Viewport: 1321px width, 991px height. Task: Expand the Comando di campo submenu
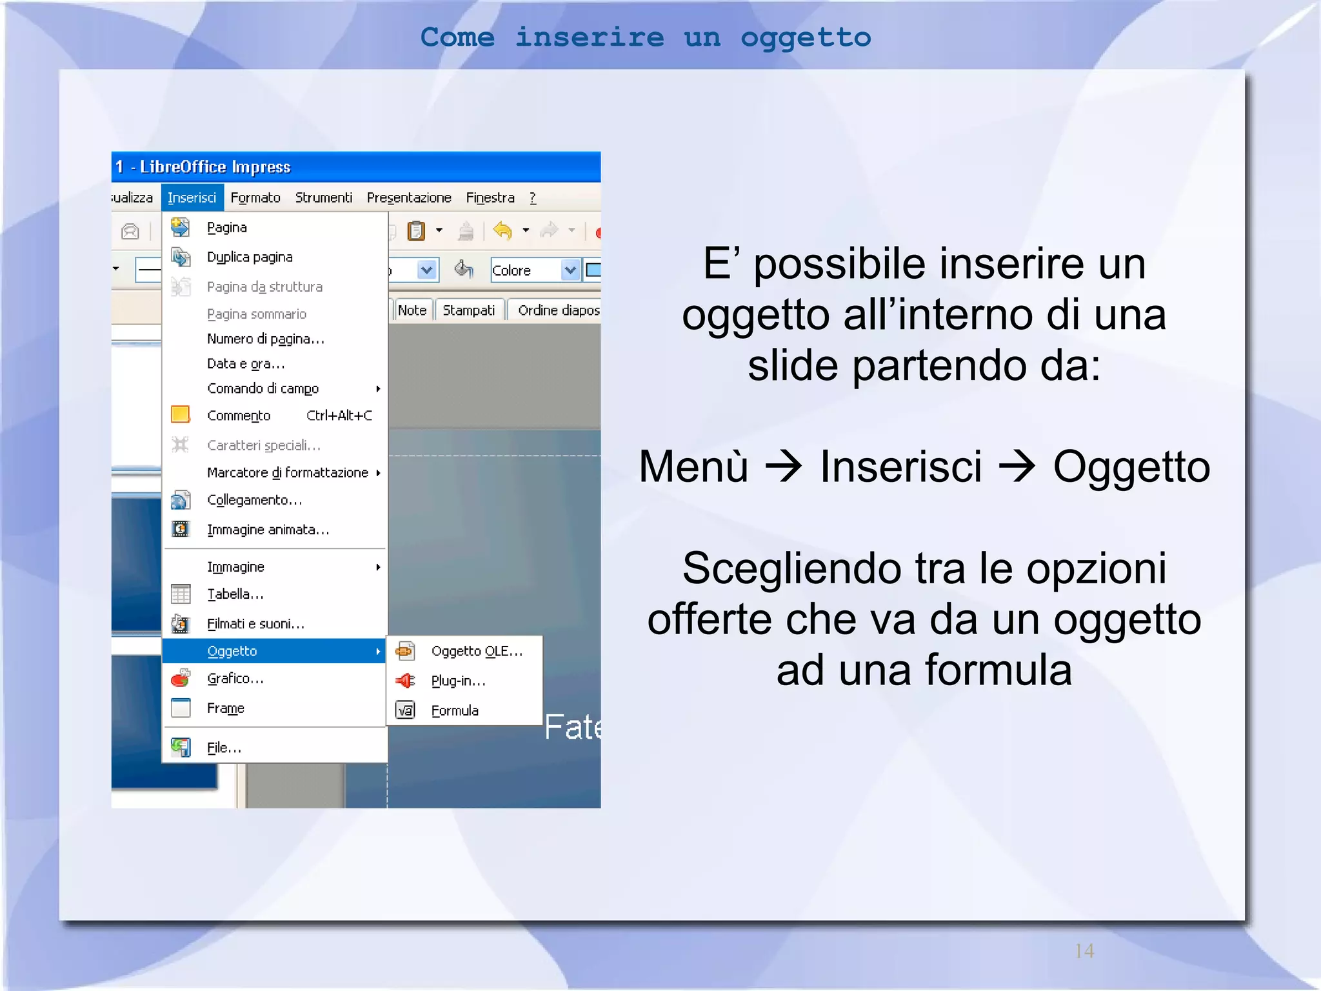pos(378,388)
